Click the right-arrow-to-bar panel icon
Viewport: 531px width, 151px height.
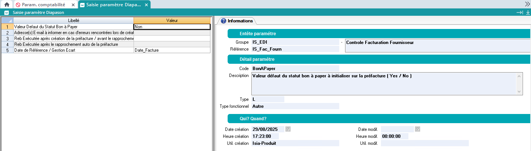(x=520, y=12)
